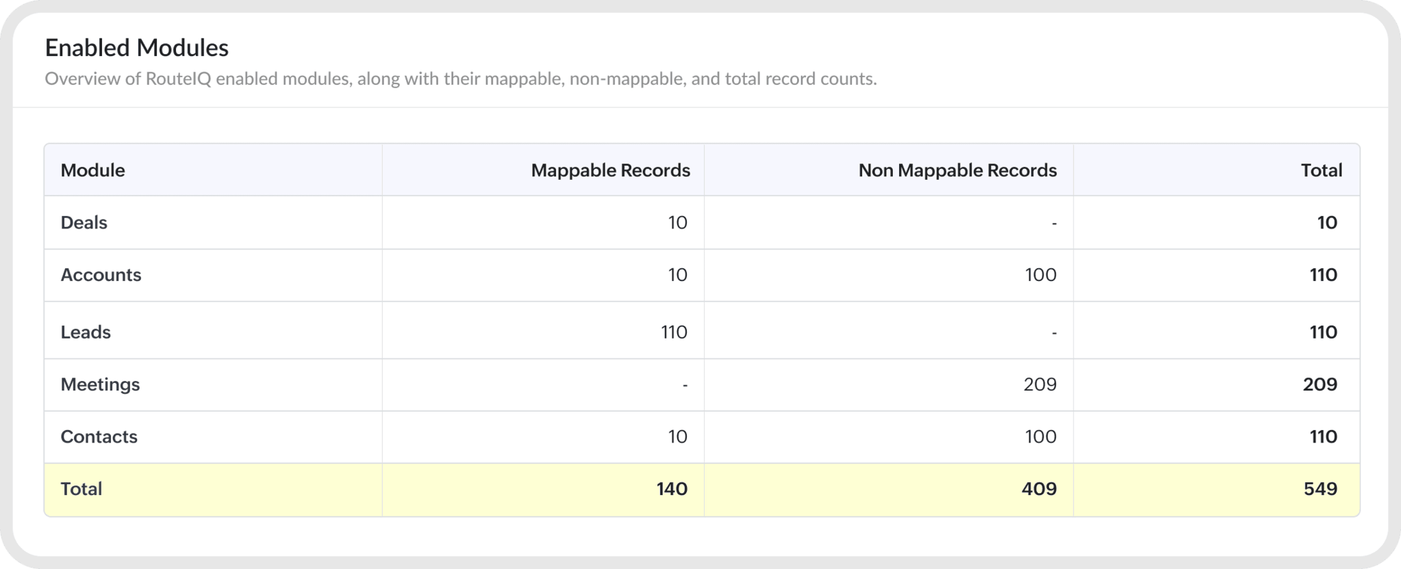
Task: Select the Leads module row
Action: pos(702,331)
